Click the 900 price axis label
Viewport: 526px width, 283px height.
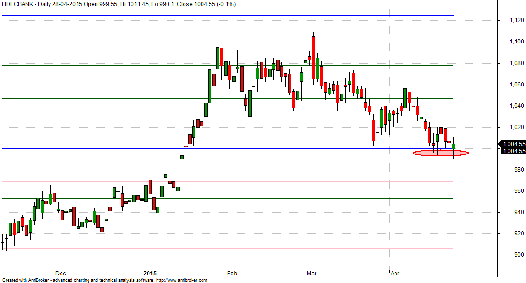(519, 255)
